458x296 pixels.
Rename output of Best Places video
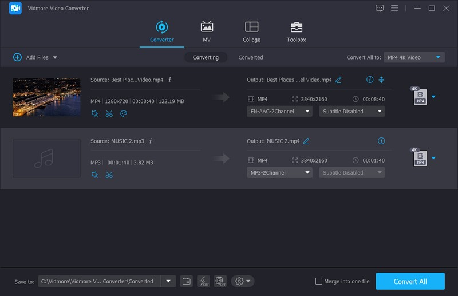(x=338, y=80)
